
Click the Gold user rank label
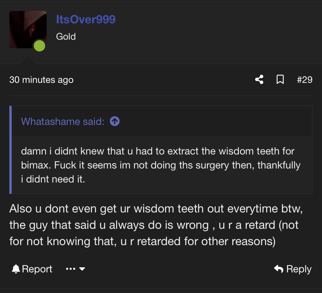66,37
